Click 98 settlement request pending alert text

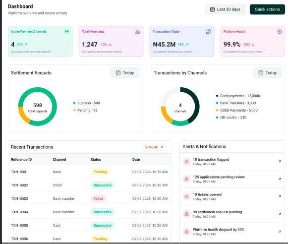click(x=217, y=212)
